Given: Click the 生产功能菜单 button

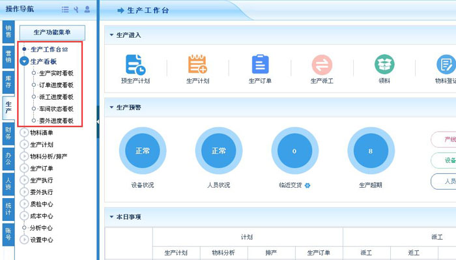Looking at the screenshot, I should 52,33.
